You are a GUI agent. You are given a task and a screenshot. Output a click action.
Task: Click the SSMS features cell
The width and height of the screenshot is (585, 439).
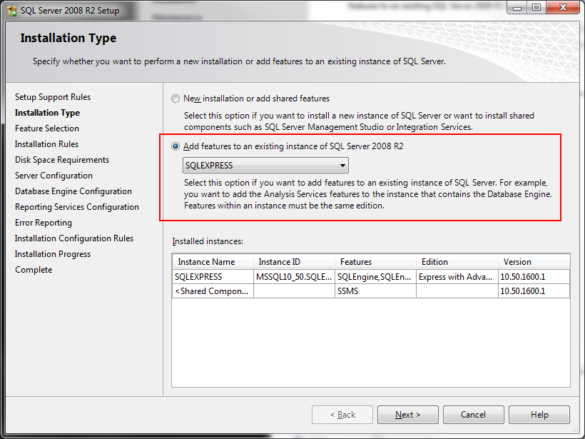[x=375, y=291]
